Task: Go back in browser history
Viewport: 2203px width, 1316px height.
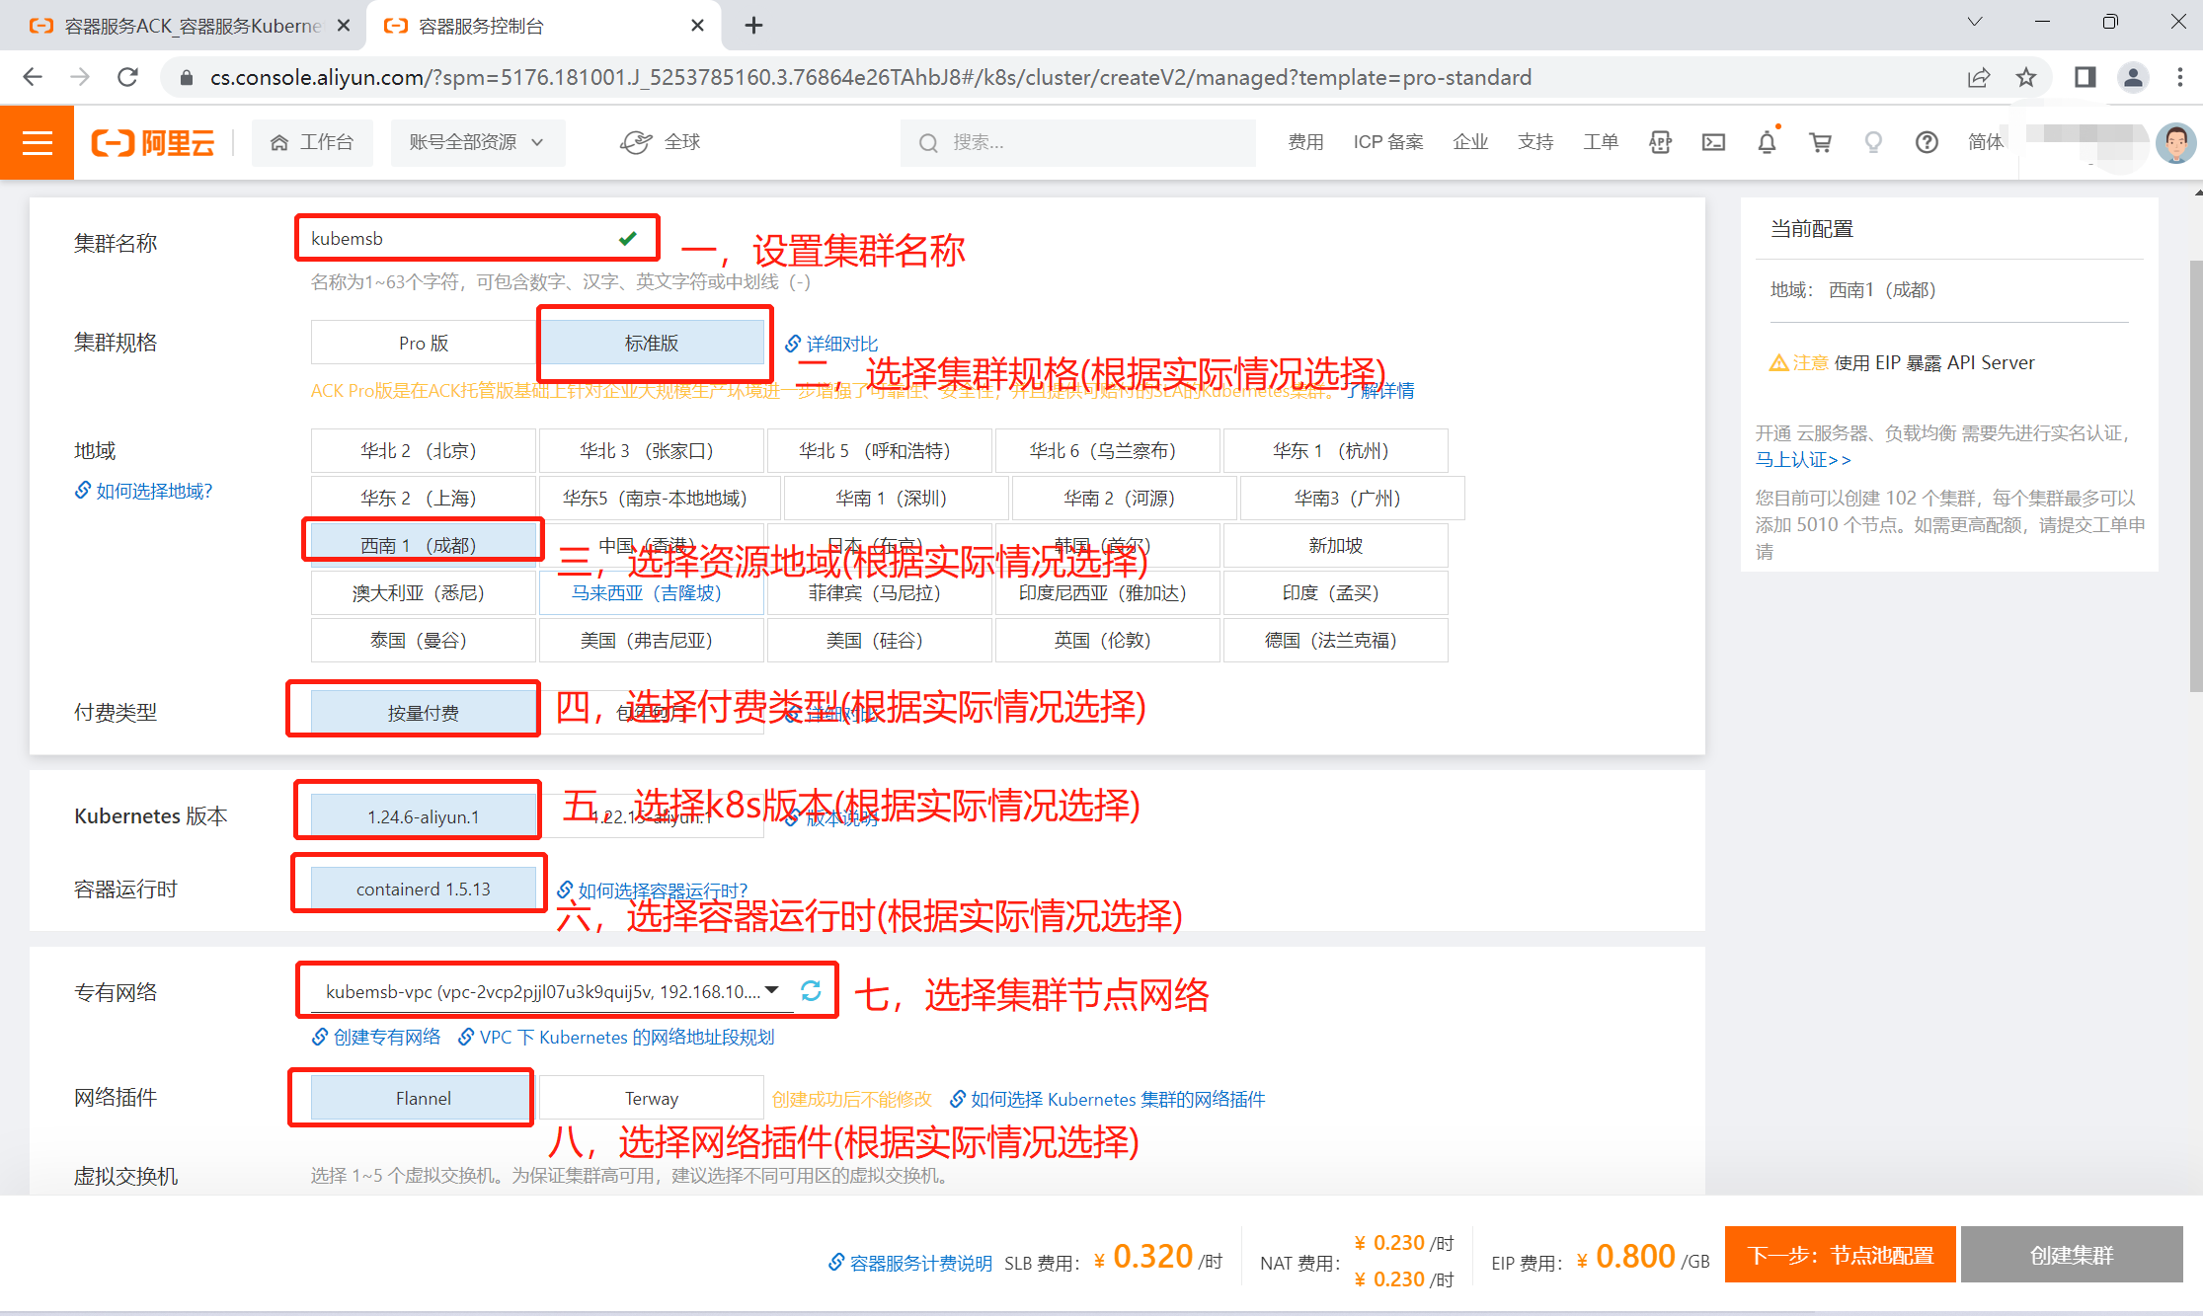Action: (33, 77)
